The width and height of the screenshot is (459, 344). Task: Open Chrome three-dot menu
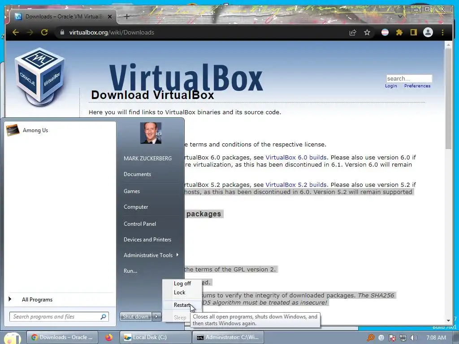(x=442, y=32)
